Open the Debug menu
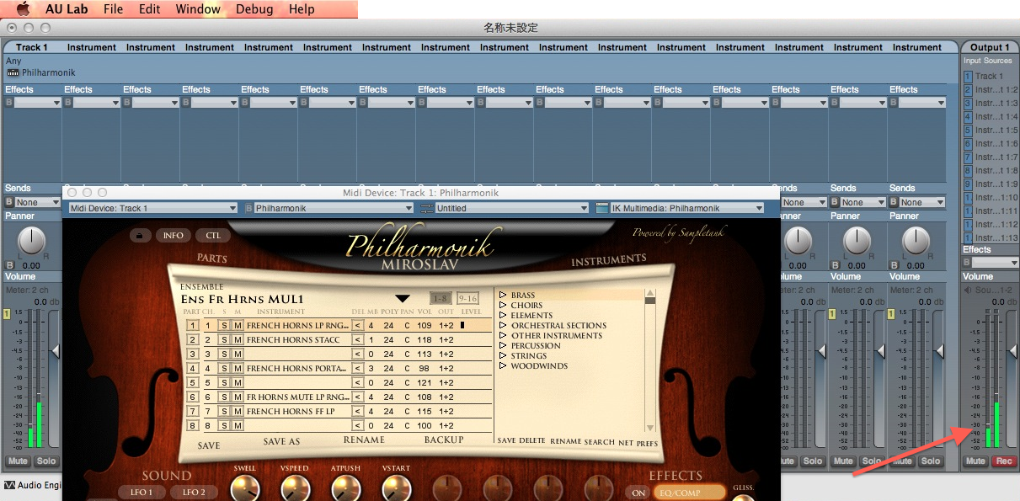Screen dimensions: 1020x501 coord(254,9)
